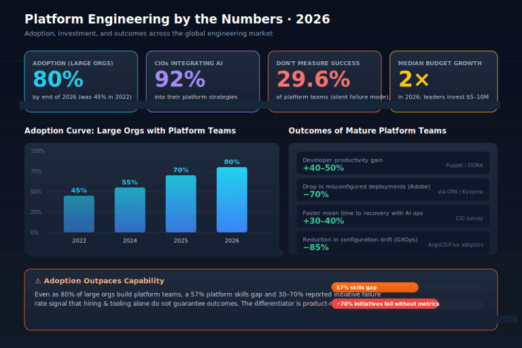Click the warning triangle icon beside Adoption Outpaces Capability

pos(38,281)
